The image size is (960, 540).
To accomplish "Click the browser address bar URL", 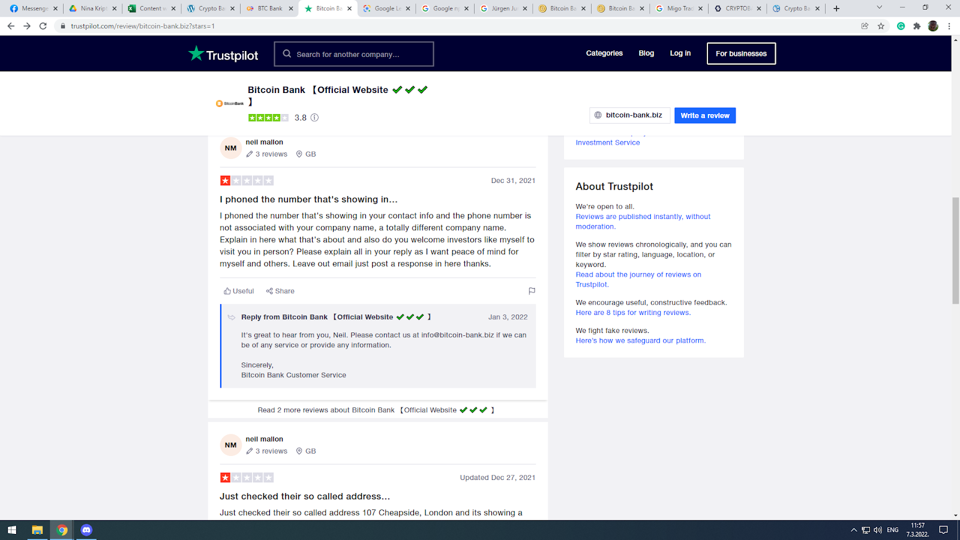I will click(x=143, y=26).
